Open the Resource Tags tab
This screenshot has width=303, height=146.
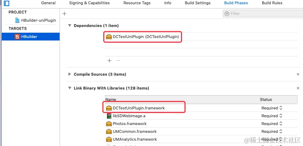pyautogui.click(x=137, y=3)
